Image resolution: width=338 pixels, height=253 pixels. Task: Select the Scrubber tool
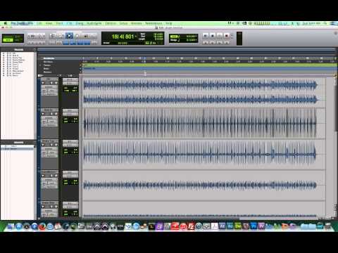(86, 36)
